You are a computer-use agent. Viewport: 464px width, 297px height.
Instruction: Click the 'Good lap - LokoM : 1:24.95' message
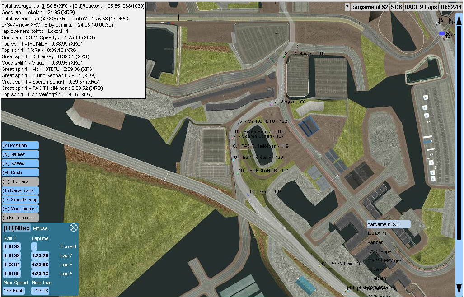click(38, 12)
